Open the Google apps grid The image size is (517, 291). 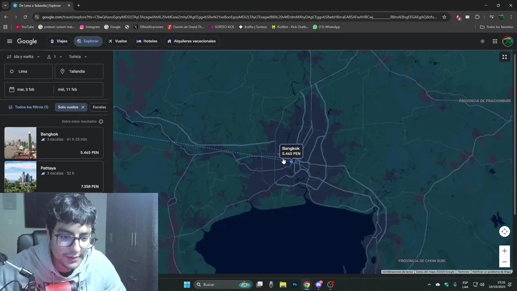[x=495, y=41]
